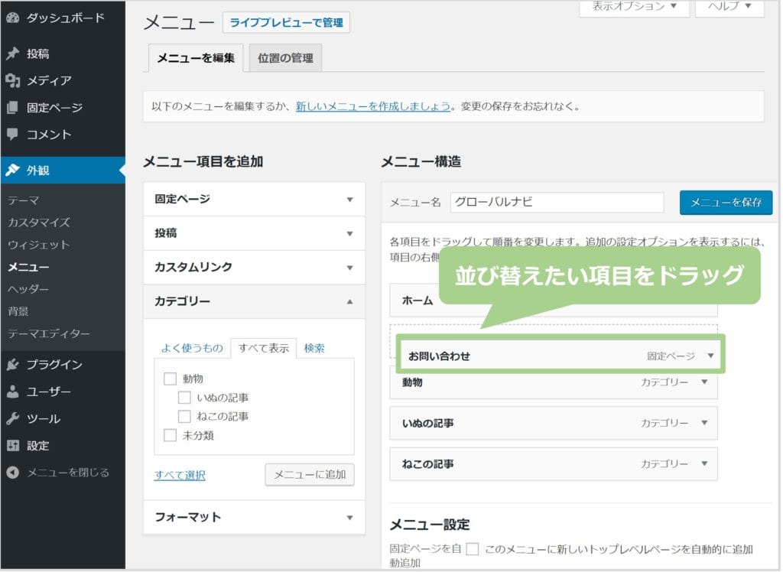Check the 動物 category checkbox
The width and height of the screenshot is (783, 572).
click(171, 379)
